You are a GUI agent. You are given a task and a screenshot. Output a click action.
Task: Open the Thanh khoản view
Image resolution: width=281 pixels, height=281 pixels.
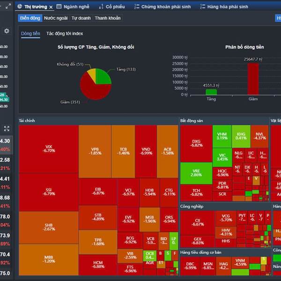tap(108, 18)
